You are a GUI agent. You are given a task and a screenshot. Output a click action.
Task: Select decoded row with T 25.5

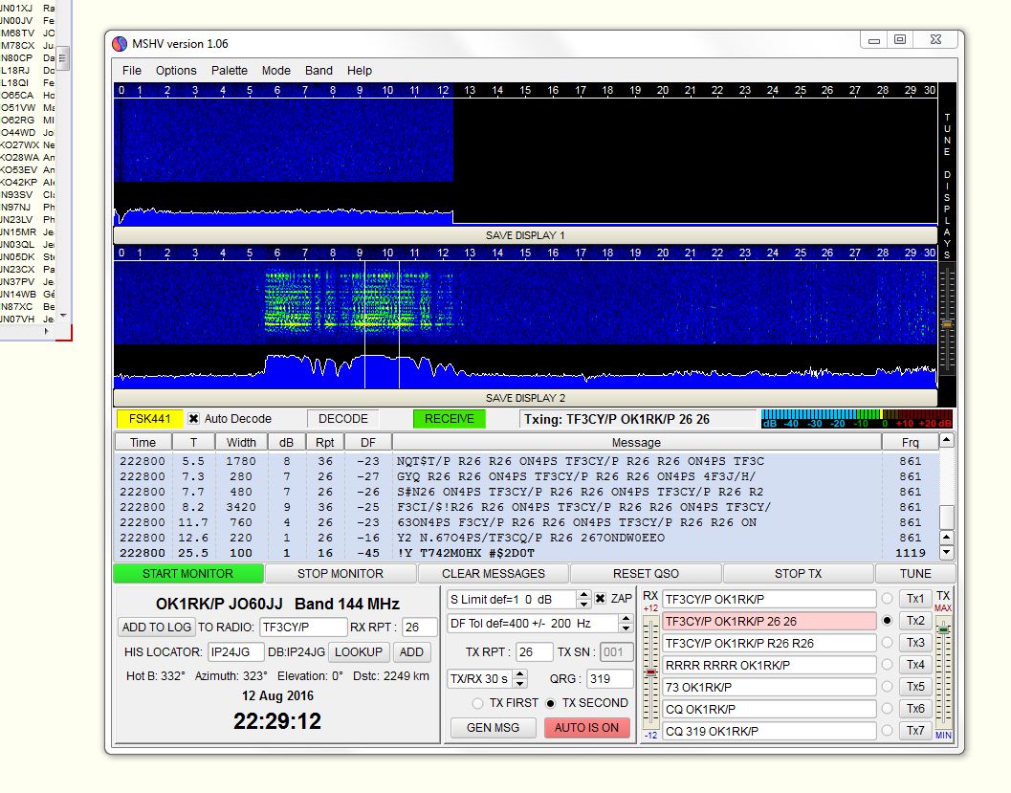[x=525, y=553]
